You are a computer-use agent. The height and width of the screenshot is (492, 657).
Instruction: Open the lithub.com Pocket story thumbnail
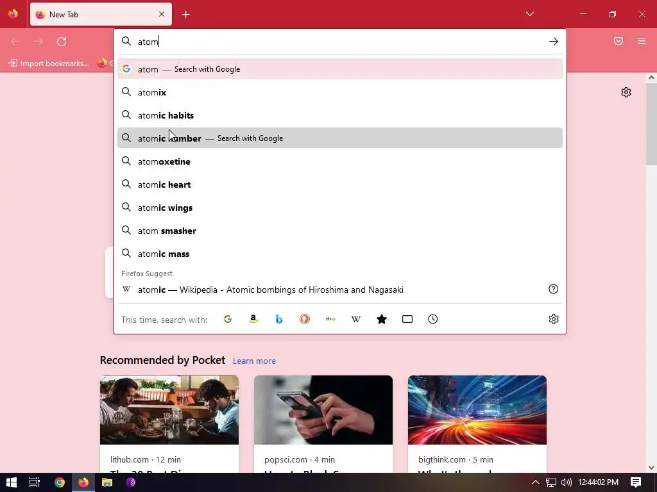coord(169,410)
